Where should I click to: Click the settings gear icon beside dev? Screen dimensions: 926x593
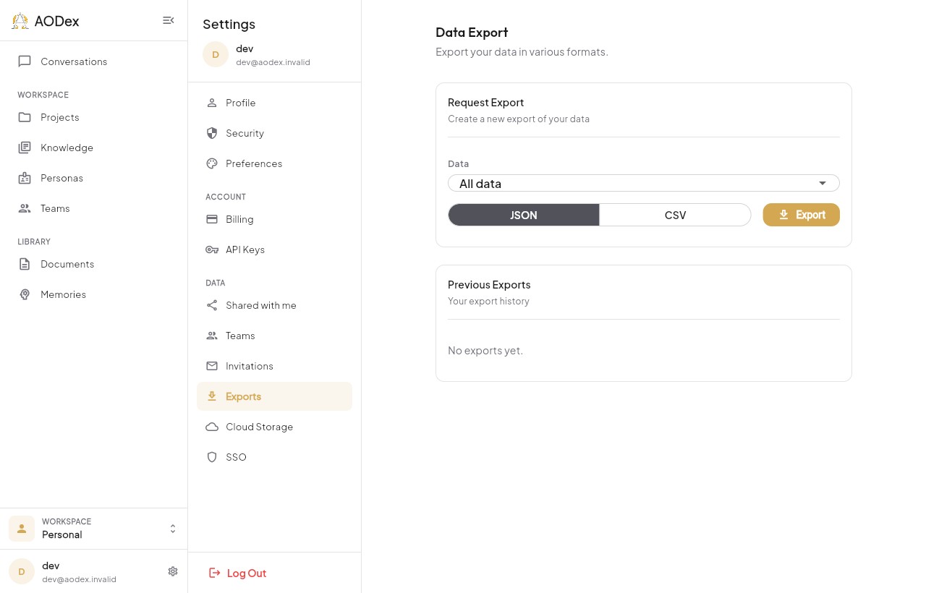click(173, 571)
